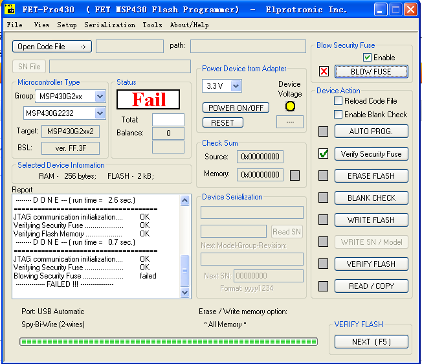
Task: Click the red X status indicator beside BLOW FUSE
Action: [324, 71]
